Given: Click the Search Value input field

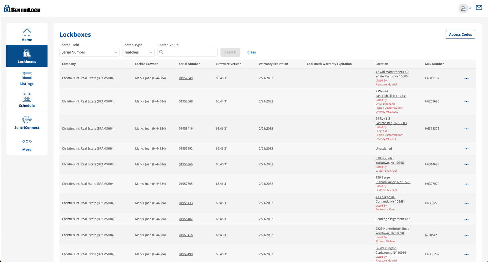Looking at the screenshot, I should [190, 52].
